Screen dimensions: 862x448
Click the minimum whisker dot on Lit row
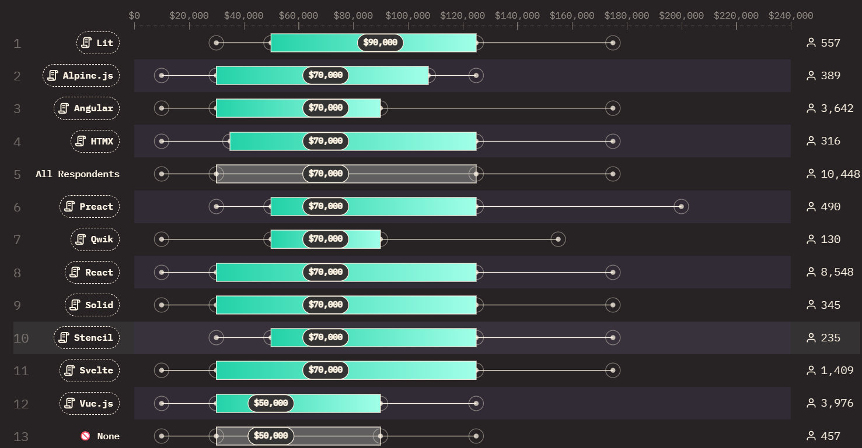point(217,43)
